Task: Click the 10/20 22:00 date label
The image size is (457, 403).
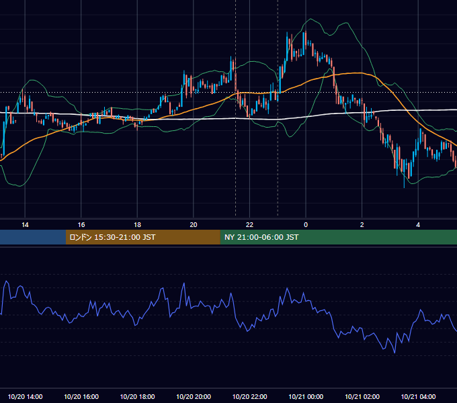Action: 249,396
